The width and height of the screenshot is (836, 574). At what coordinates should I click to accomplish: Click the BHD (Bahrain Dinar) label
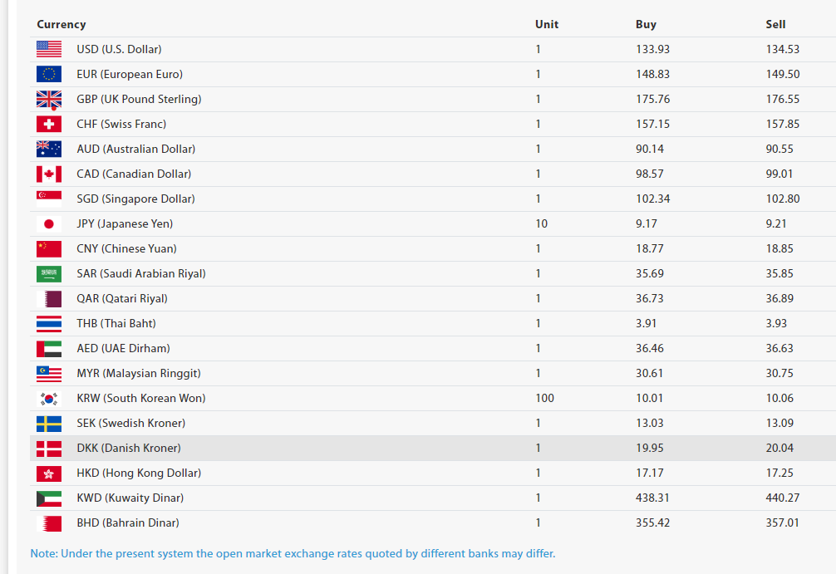128,522
